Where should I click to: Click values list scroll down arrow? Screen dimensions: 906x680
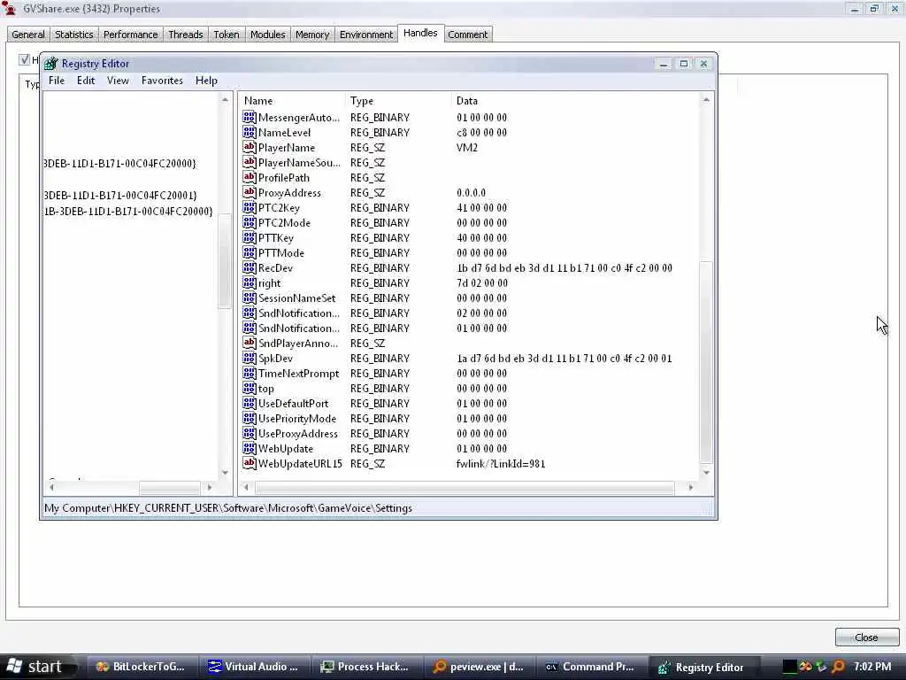[706, 473]
